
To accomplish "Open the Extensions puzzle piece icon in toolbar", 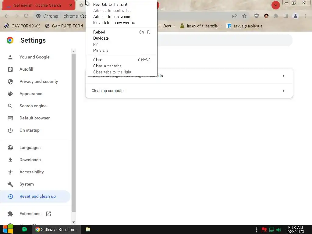I will pos(276,16).
